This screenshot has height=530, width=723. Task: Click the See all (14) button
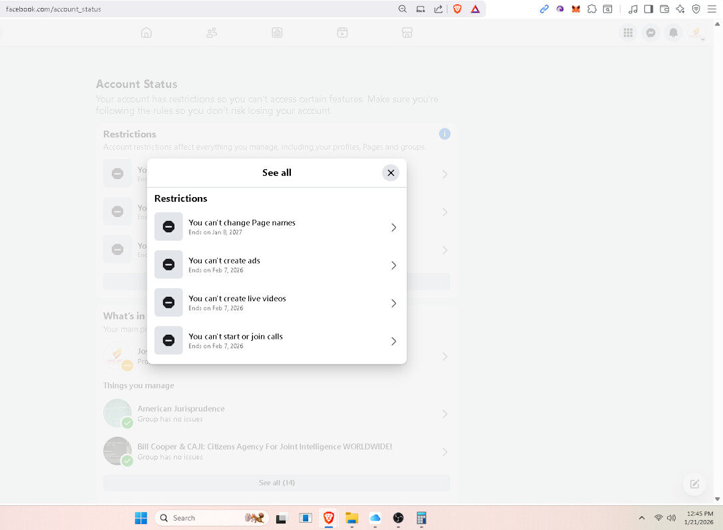click(276, 483)
